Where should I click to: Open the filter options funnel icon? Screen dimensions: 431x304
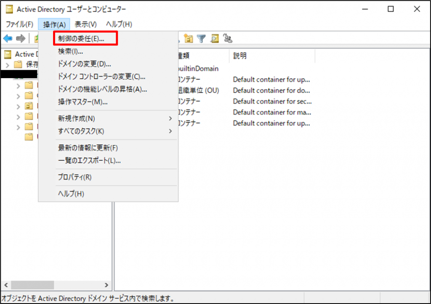click(201, 39)
